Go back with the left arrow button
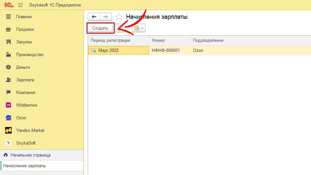Viewport: 311px width, 175px height. click(94, 17)
